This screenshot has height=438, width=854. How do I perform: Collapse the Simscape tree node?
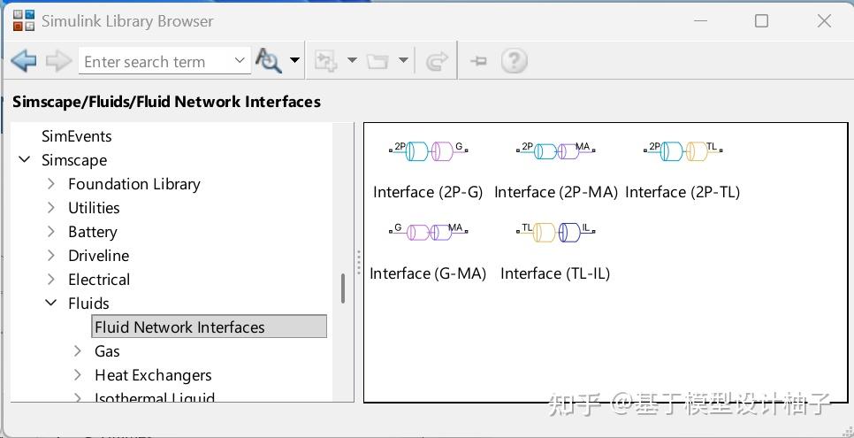tap(25, 160)
